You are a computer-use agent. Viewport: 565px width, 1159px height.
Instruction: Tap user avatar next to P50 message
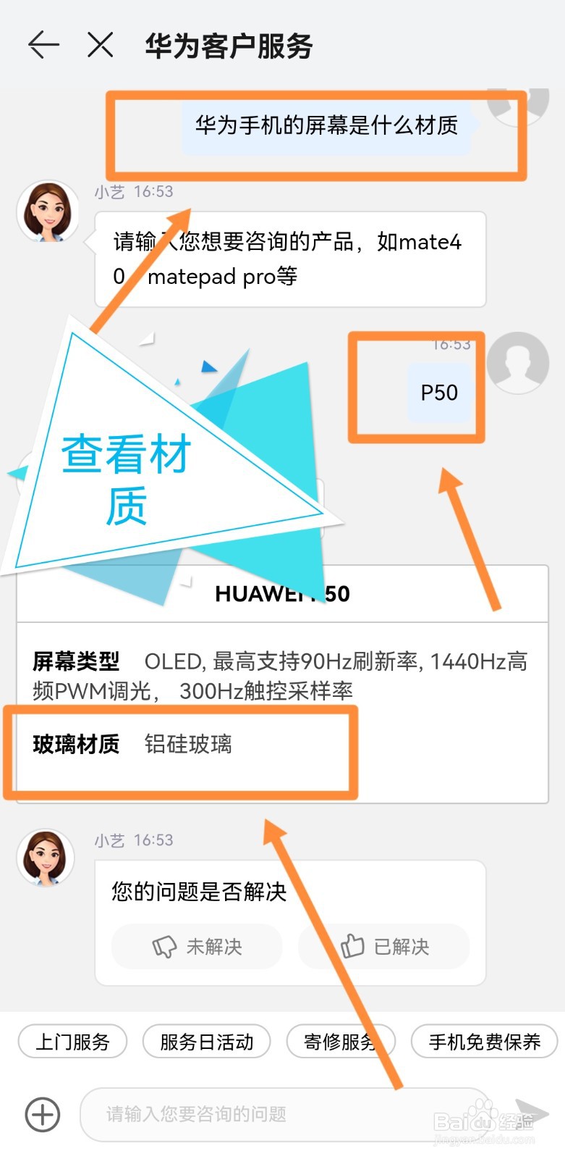click(518, 363)
